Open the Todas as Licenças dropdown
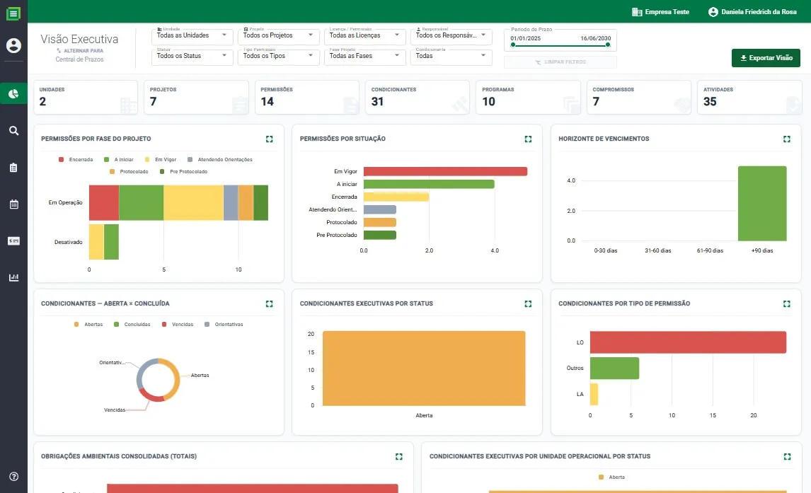The height and width of the screenshot is (493, 811). pos(364,35)
